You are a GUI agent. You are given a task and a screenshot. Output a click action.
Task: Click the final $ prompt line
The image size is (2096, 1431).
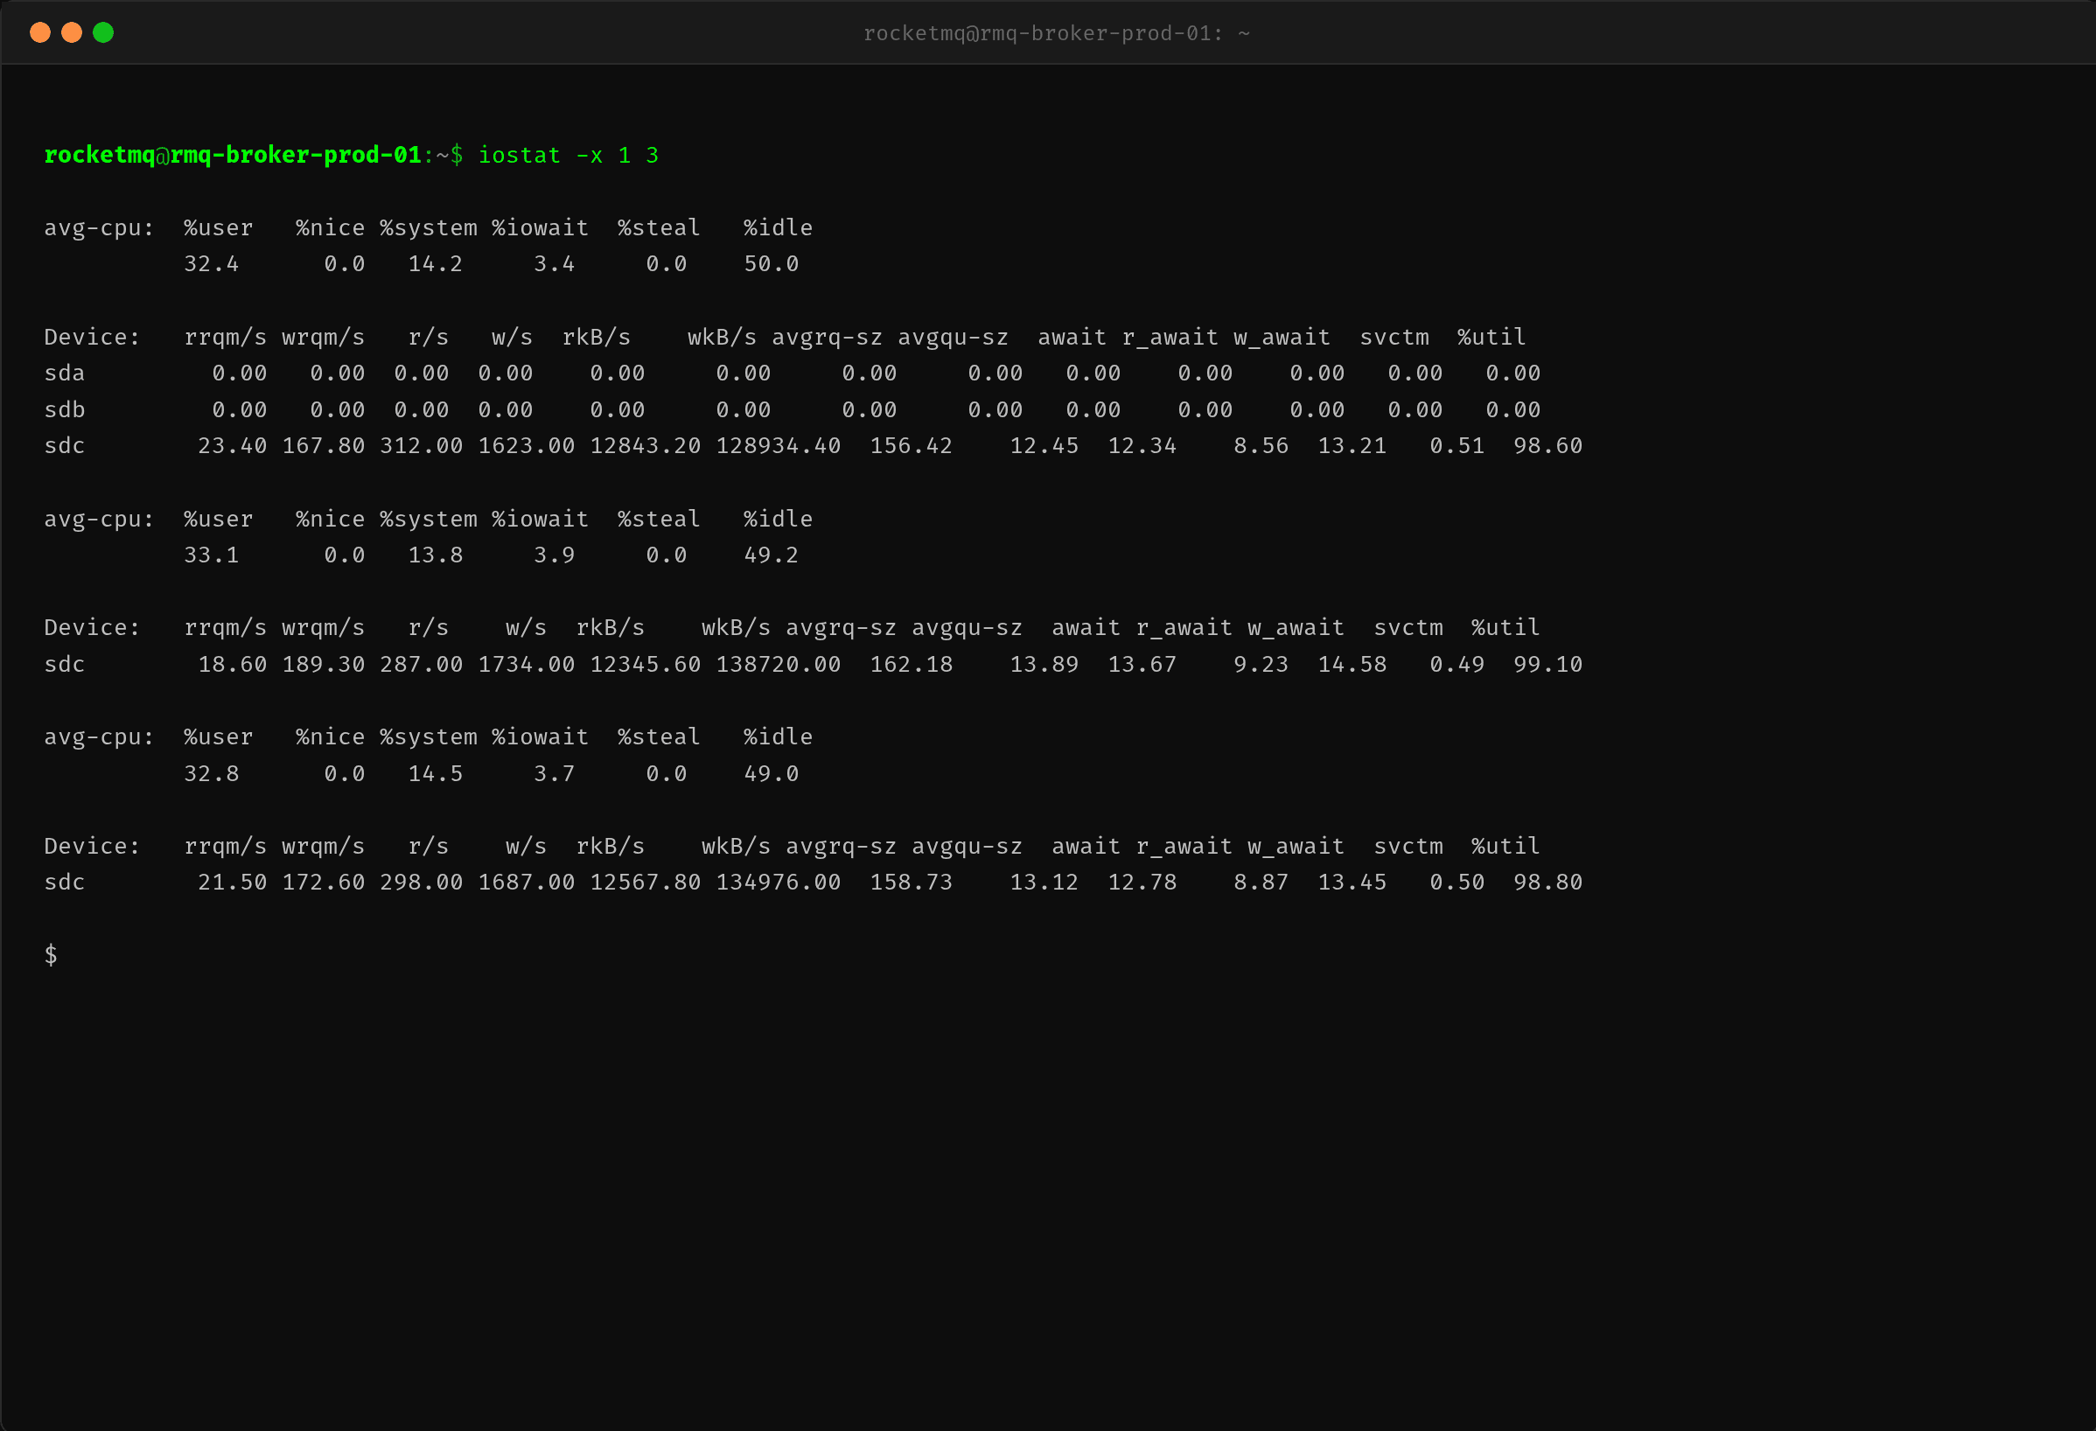tap(51, 955)
